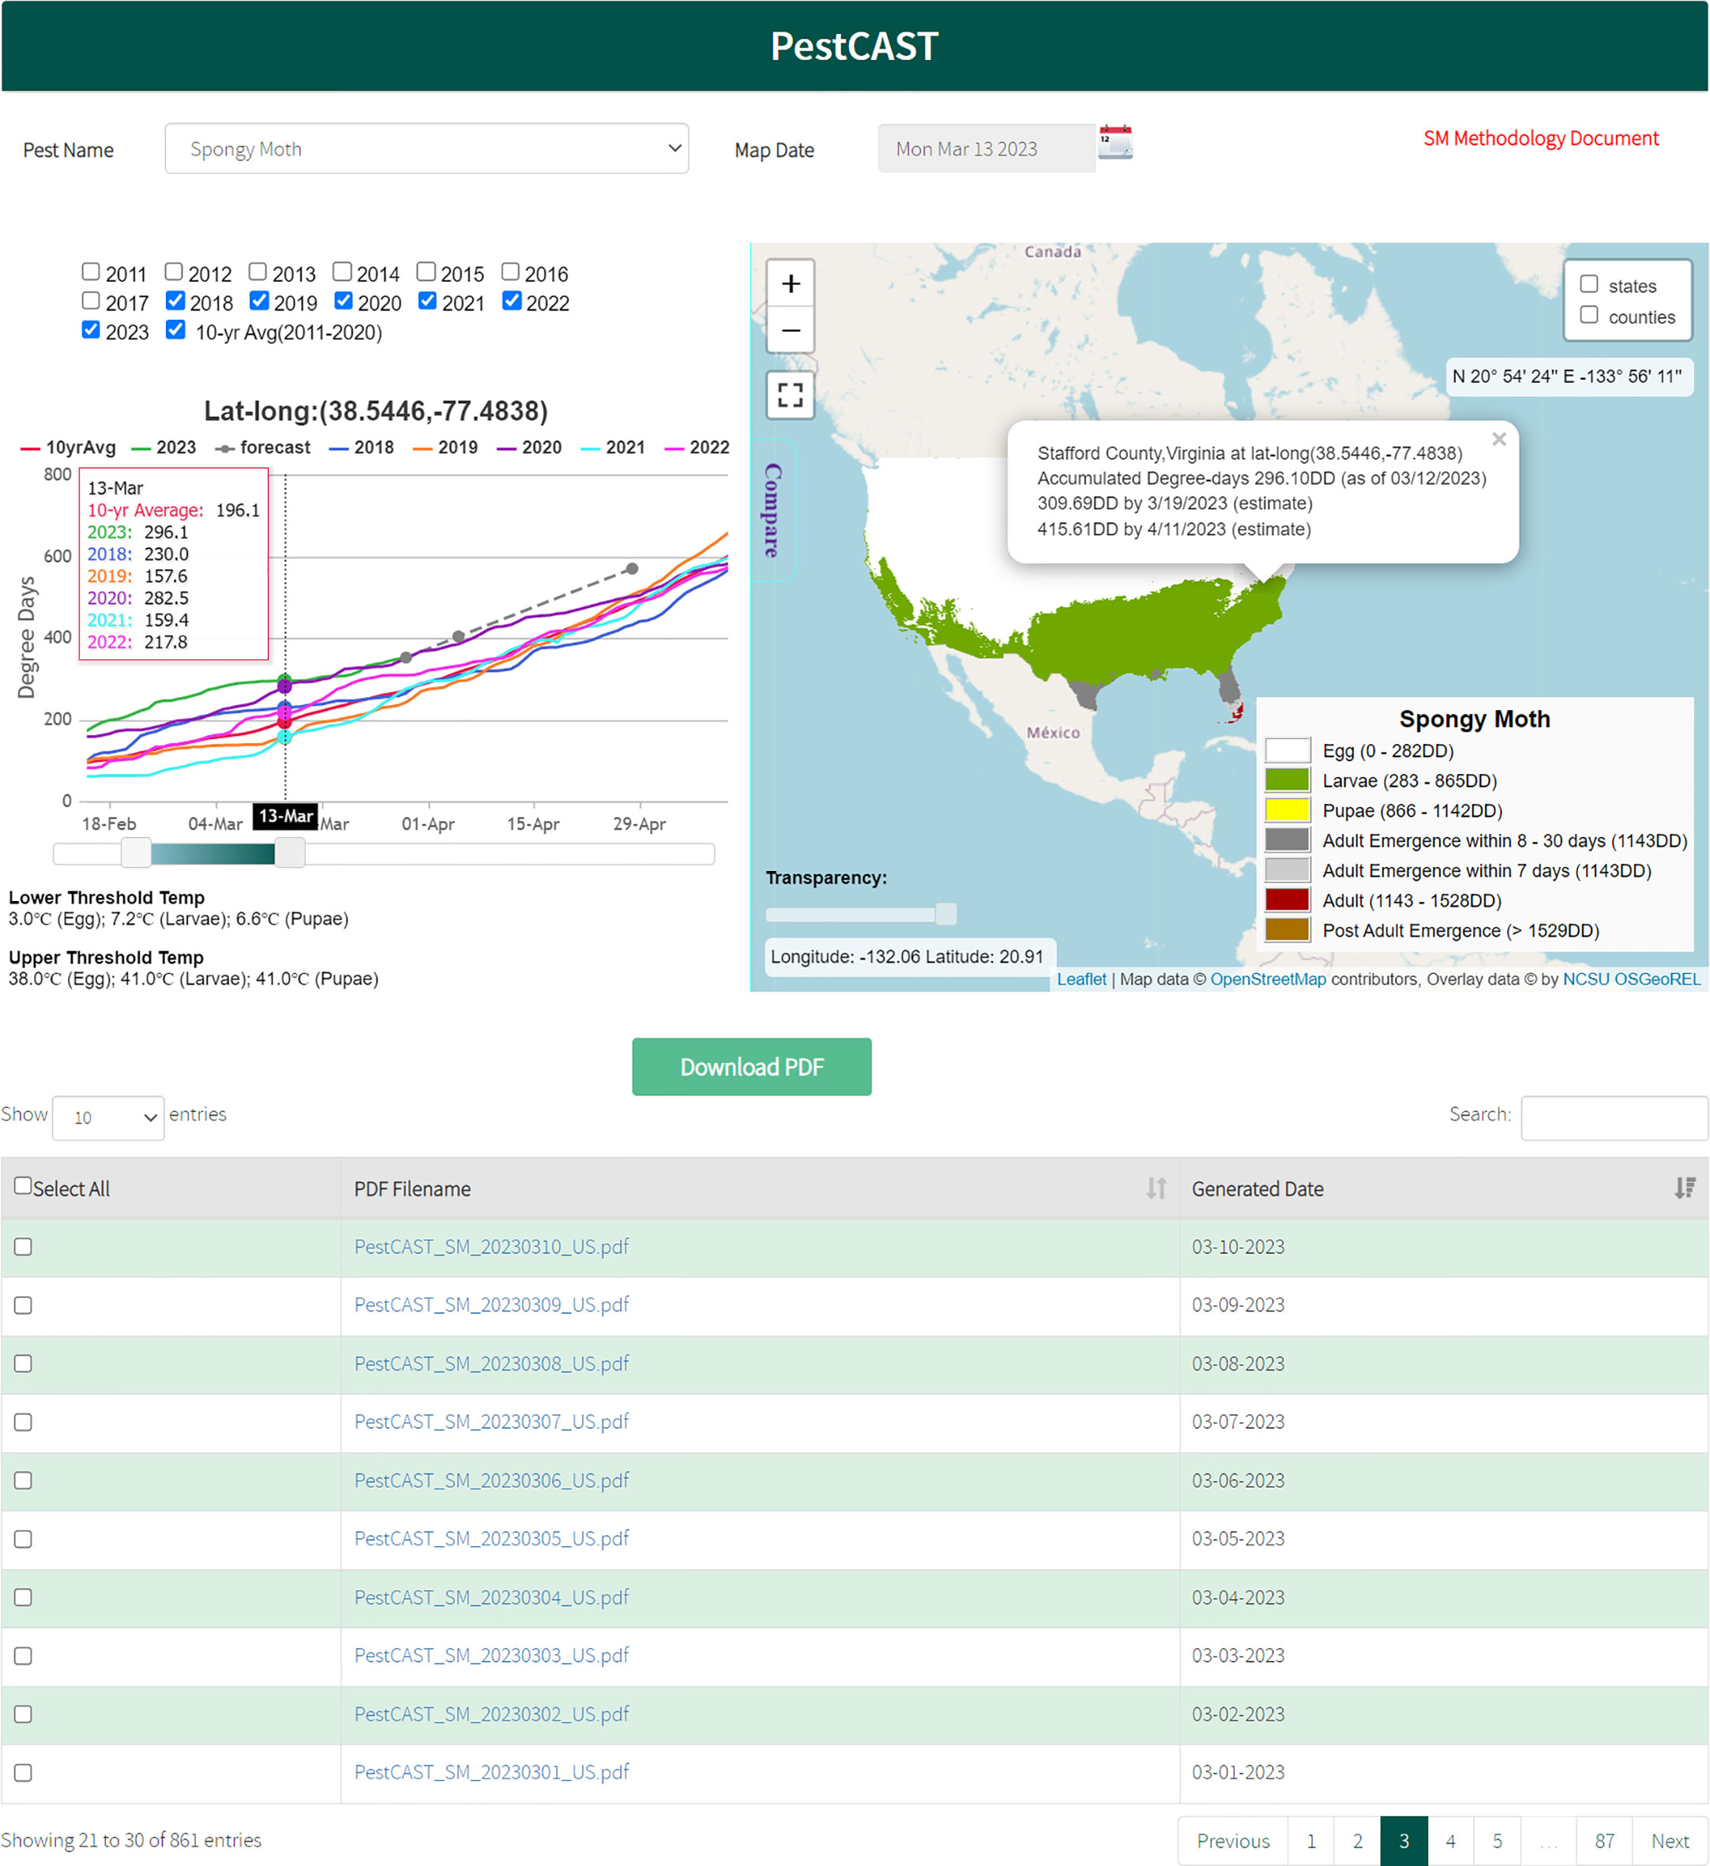The image size is (1710, 1866).
Task: Open the calendar date picker icon
Action: tap(1114, 143)
